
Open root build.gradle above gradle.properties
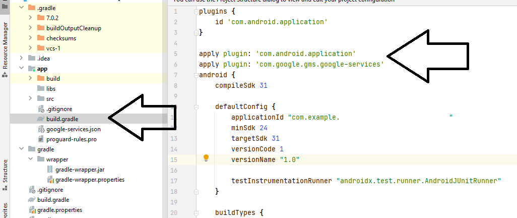click(x=48, y=200)
